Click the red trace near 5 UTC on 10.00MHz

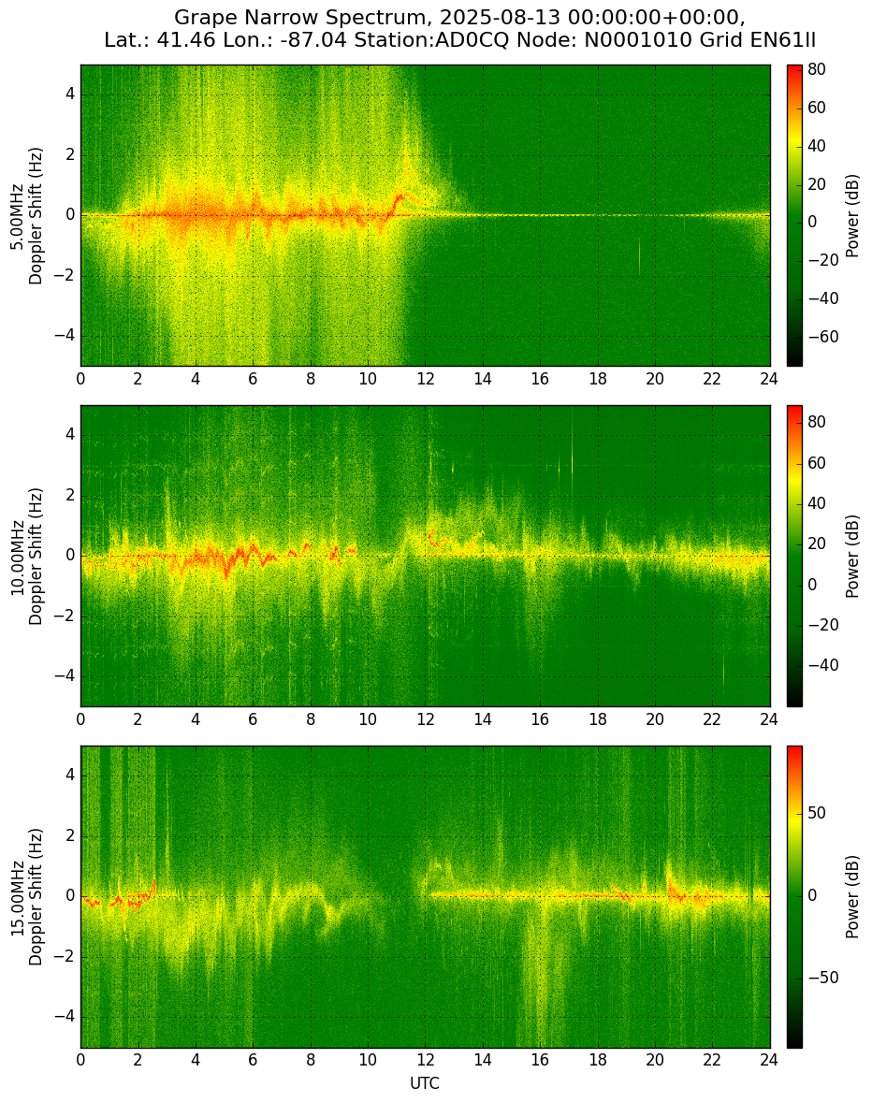225,568
